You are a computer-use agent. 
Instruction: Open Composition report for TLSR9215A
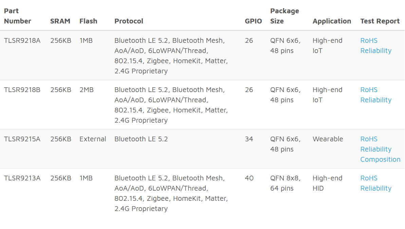(x=380, y=159)
